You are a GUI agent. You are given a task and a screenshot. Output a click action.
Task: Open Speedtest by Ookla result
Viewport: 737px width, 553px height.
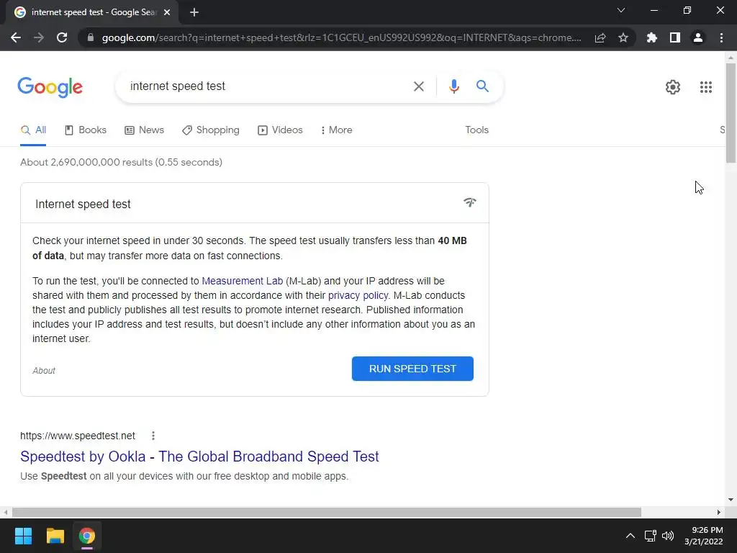199,457
